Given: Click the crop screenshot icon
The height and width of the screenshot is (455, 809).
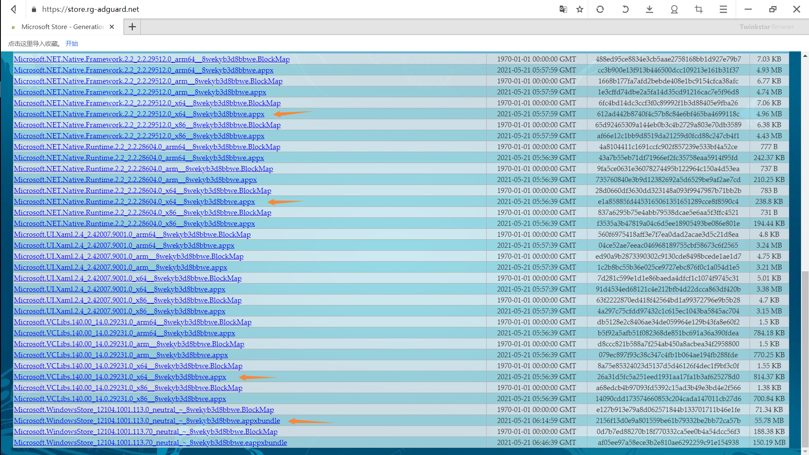Looking at the screenshot, I should click(x=699, y=9).
